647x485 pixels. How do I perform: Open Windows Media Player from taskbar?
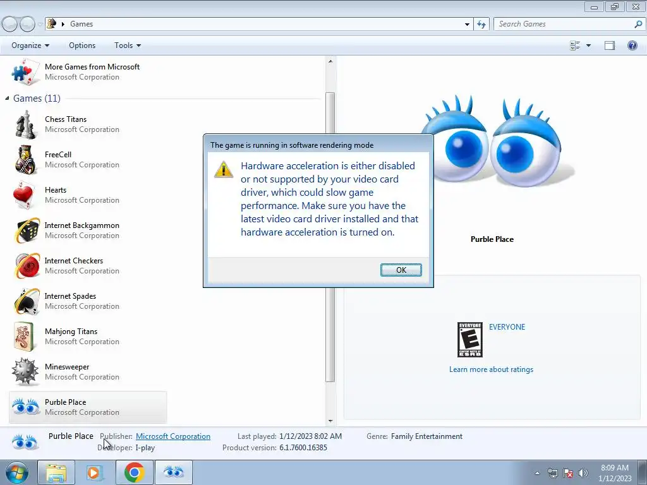point(95,472)
